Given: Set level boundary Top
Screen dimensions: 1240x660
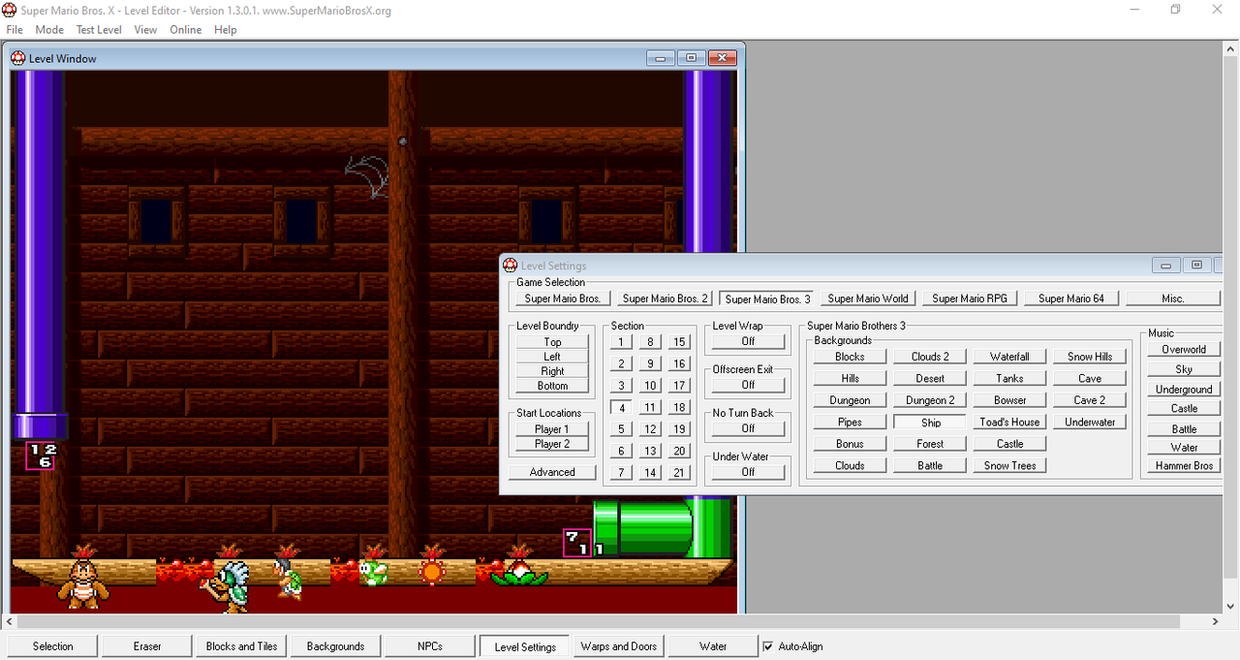Looking at the screenshot, I should click(x=552, y=342).
